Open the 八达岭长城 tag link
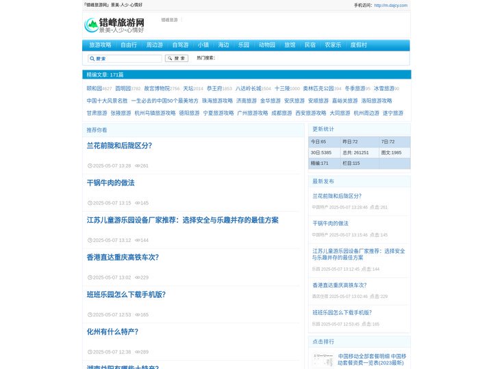The width and height of the screenshot is (493, 369). (x=249, y=88)
